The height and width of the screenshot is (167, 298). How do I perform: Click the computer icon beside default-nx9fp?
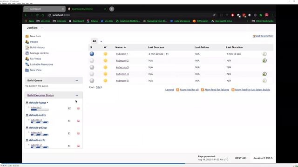click(x=27, y=115)
